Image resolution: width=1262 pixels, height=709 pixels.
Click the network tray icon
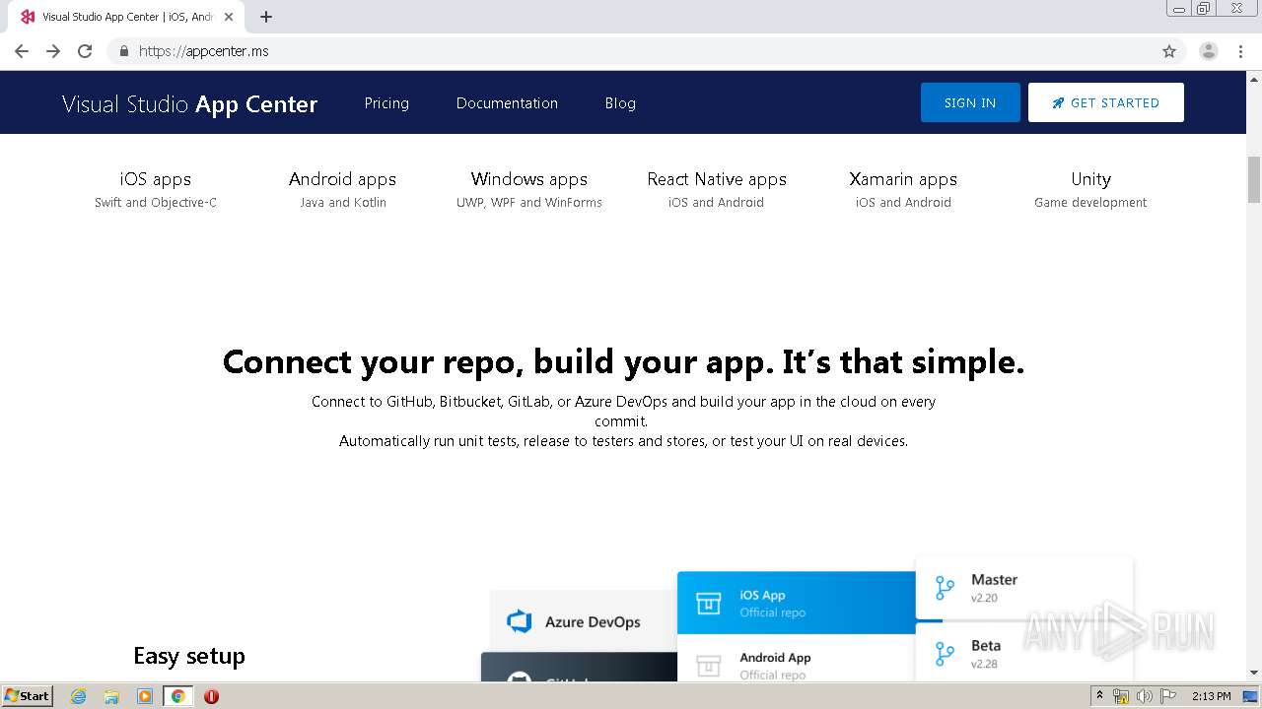click(1121, 696)
